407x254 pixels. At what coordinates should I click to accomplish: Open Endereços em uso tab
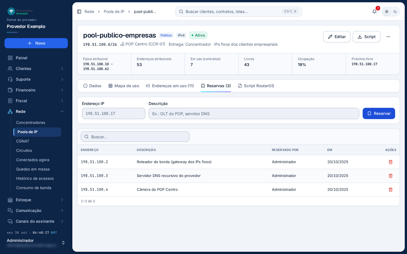click(170, 86)
